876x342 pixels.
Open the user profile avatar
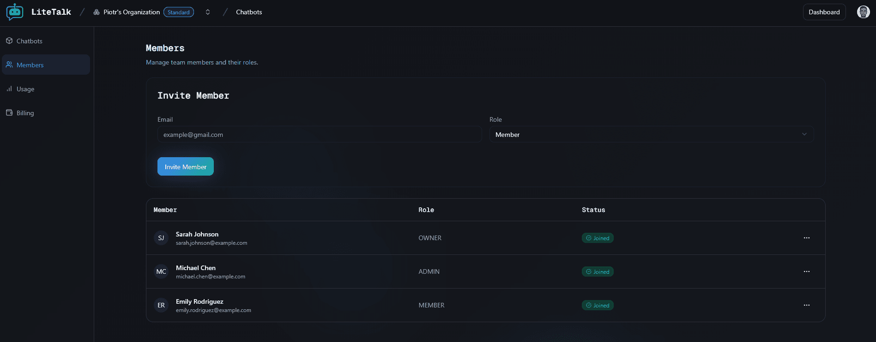tap(863, 12)
